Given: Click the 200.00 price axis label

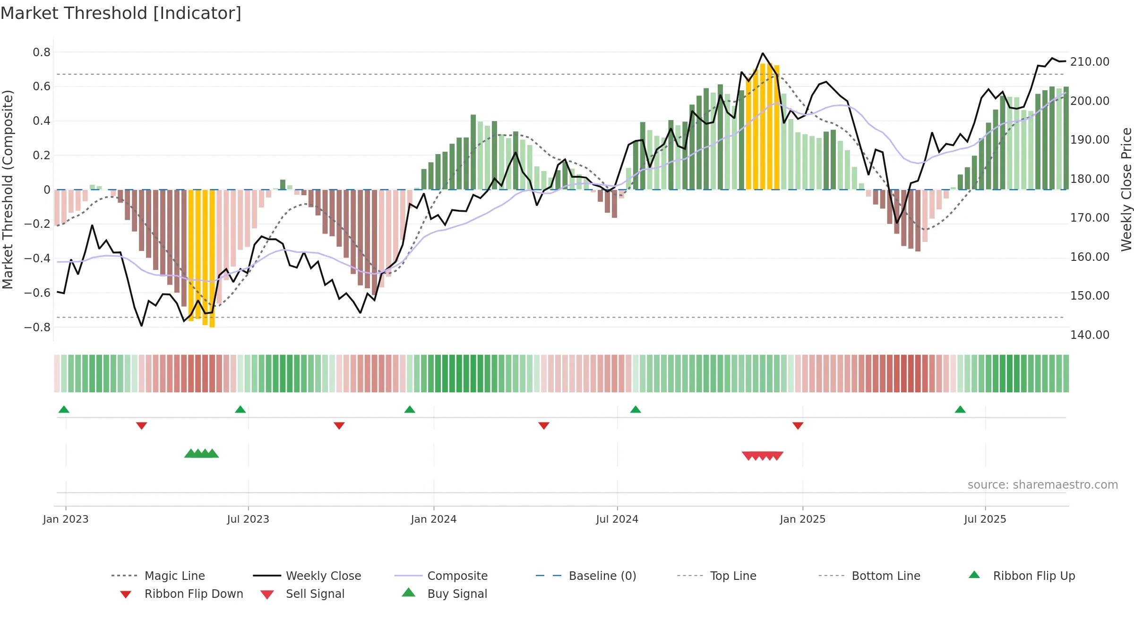Looking at the screenshot, I should (1090, 101).
